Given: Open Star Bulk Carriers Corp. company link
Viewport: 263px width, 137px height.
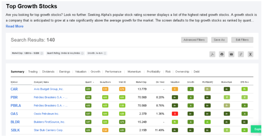Looking at the screenshot, I should (48, 130).
